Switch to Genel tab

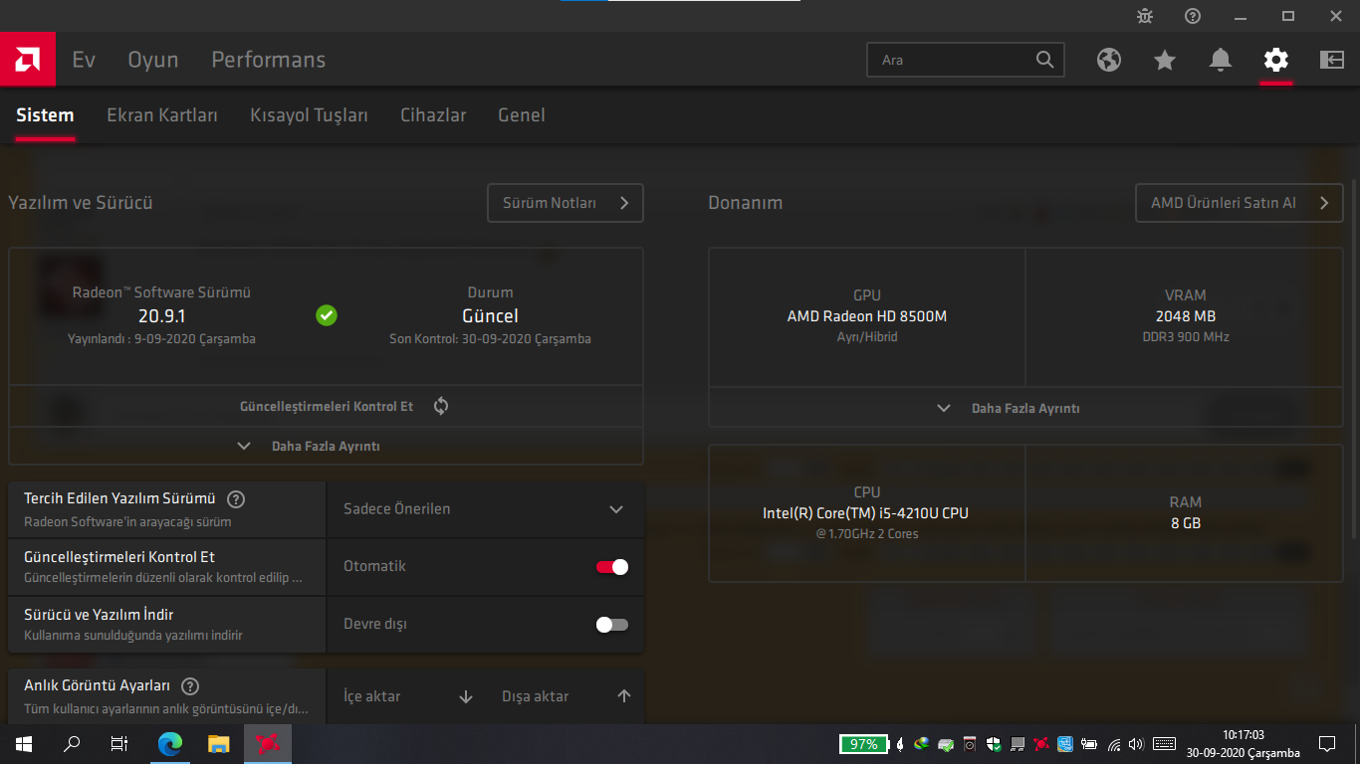tap(522, 115)
